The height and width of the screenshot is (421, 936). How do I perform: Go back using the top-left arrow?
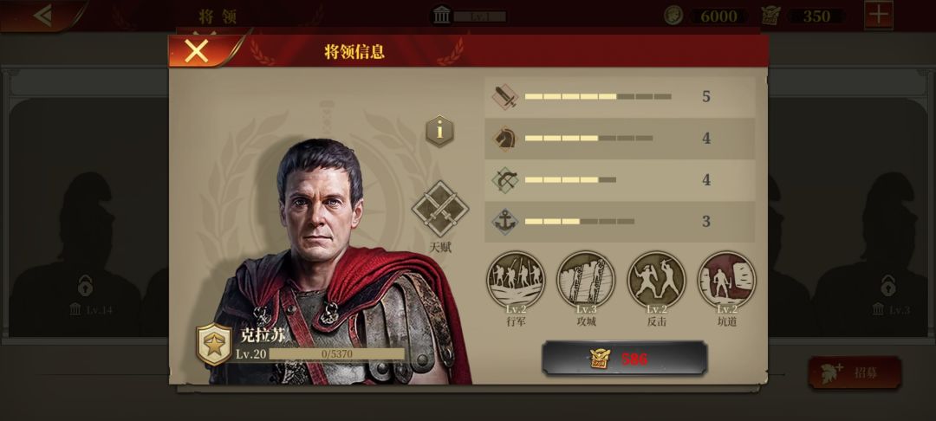43,15
